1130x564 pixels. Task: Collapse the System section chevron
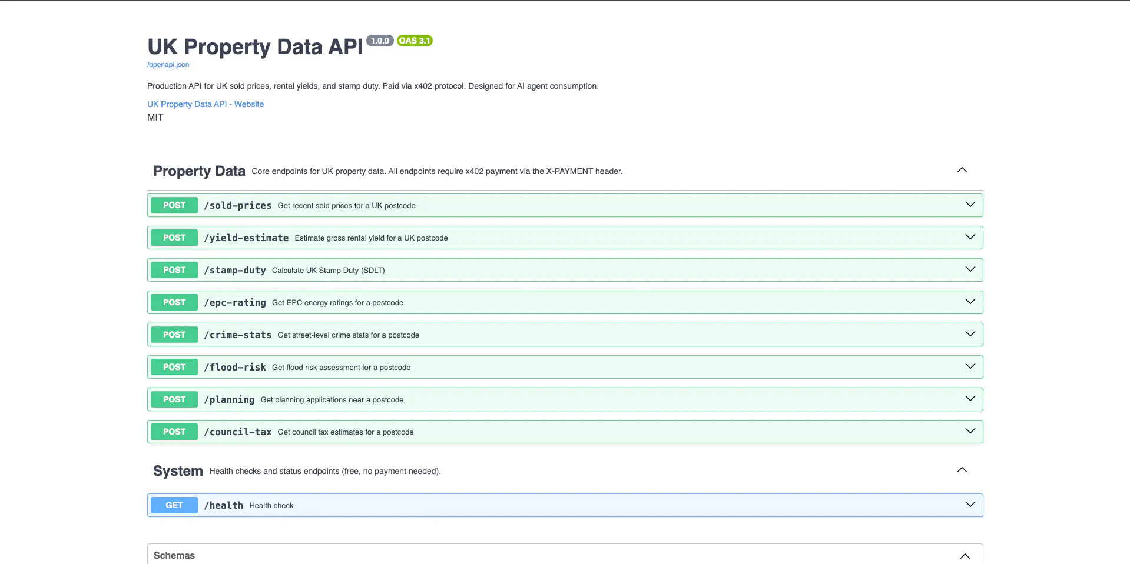962,470
